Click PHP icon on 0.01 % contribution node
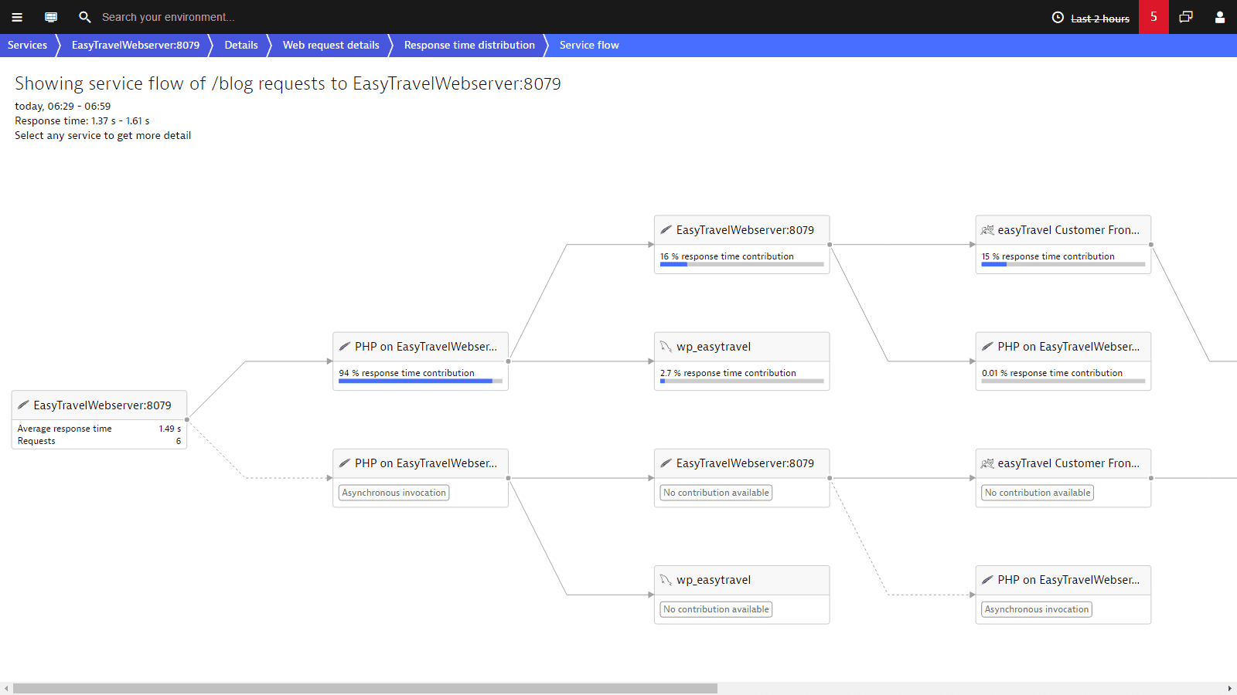This screenshot has height=695, width=1237. tap(987, 347)
